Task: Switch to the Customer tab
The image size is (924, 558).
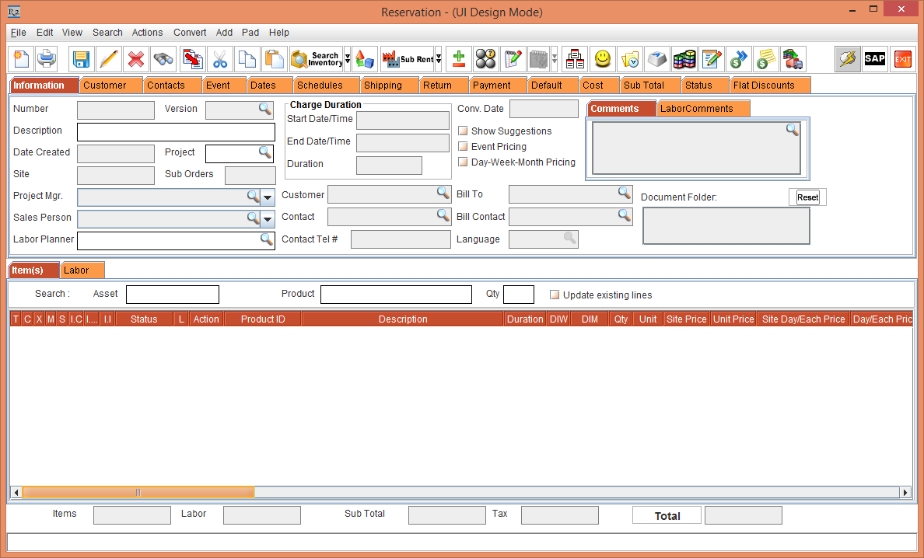Action: pos(111,85)
